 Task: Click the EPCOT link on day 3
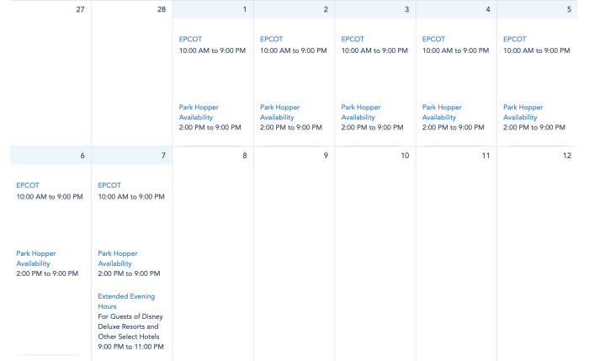pos(352,39)
